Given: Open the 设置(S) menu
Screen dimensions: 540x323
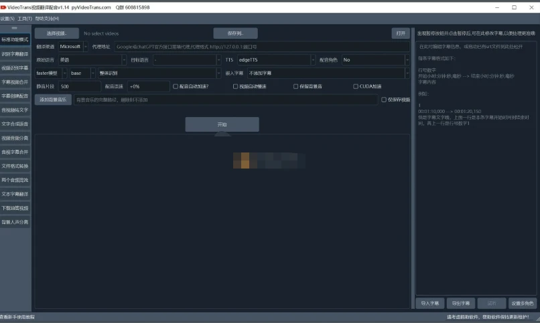Looking at the screenshot, I should click(x=7, y=18).
